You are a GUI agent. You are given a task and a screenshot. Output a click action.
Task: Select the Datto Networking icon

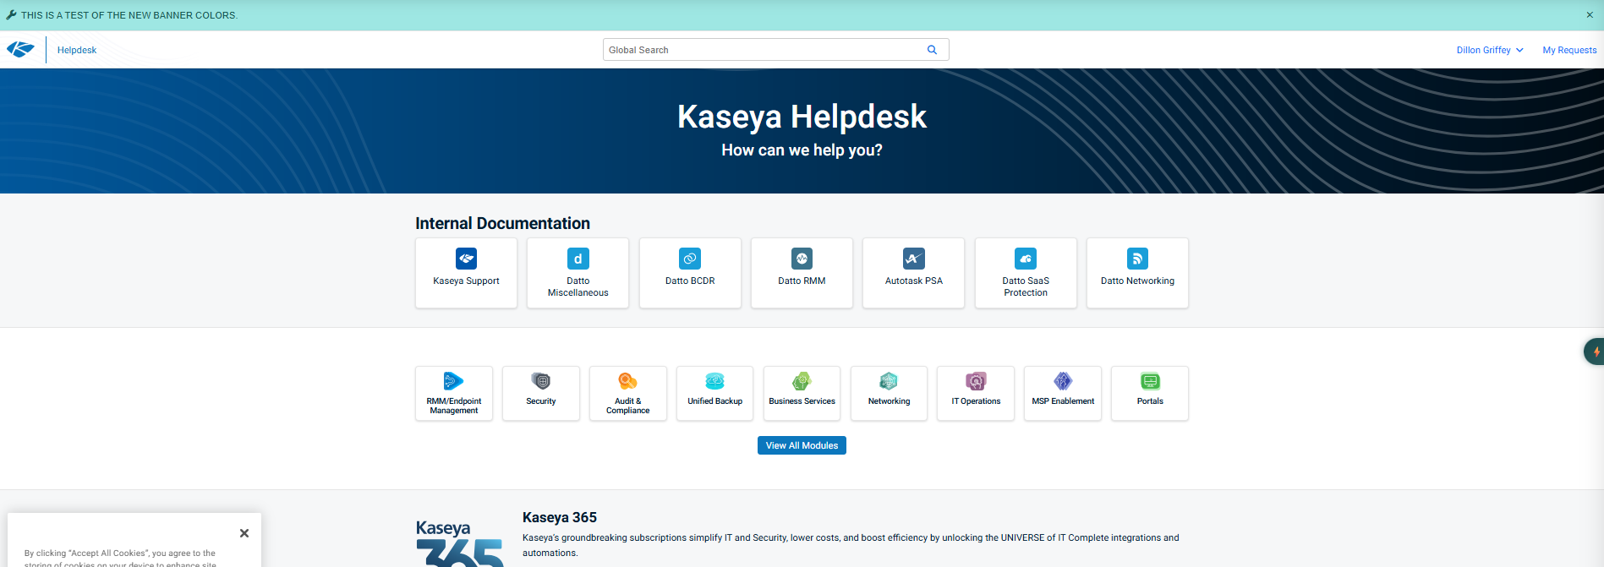(x=1137, y=259)
